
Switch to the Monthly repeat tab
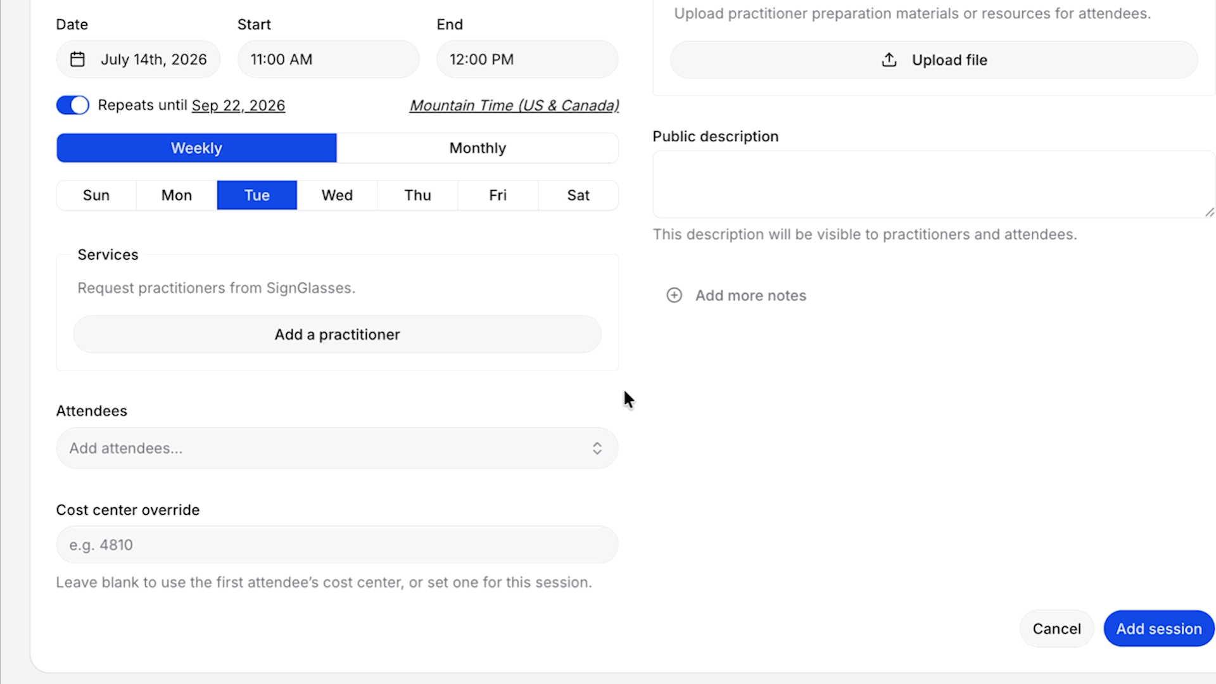pyautogui.click(x=478, y=148)
